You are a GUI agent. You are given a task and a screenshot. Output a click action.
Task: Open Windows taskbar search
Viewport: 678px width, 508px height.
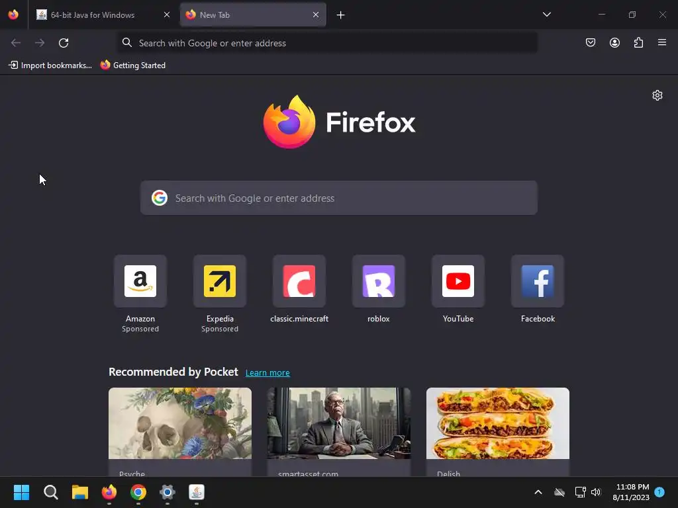point(50,492)
